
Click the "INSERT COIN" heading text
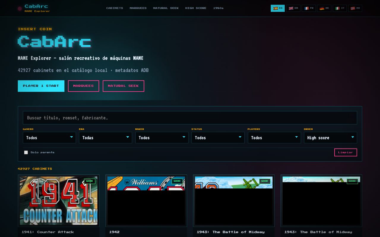point(35,29)
